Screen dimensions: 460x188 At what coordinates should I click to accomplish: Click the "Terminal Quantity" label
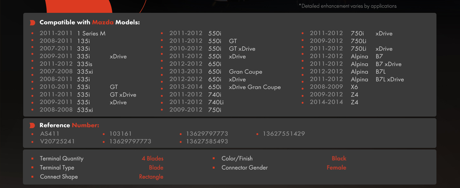click(x=62, y=159)
